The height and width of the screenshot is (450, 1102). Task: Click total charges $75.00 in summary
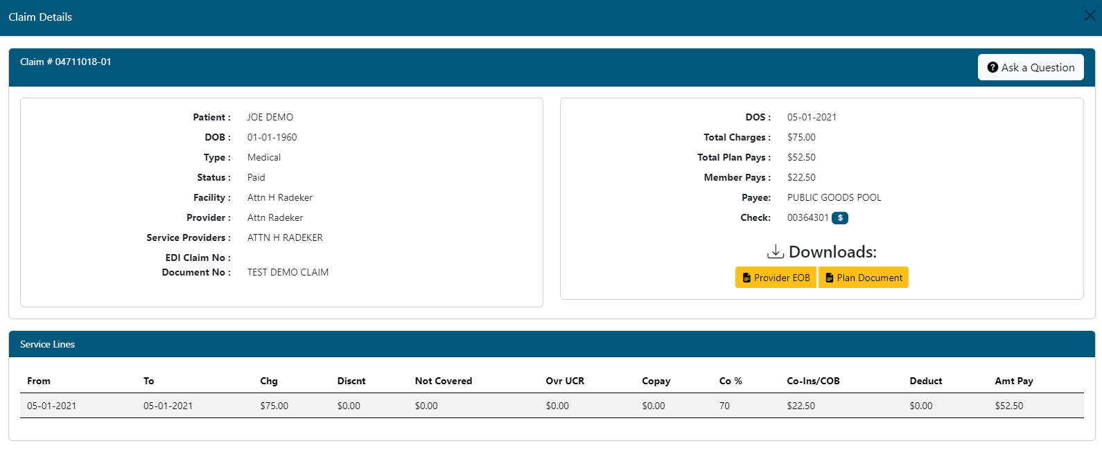click(x=801, y=137)
